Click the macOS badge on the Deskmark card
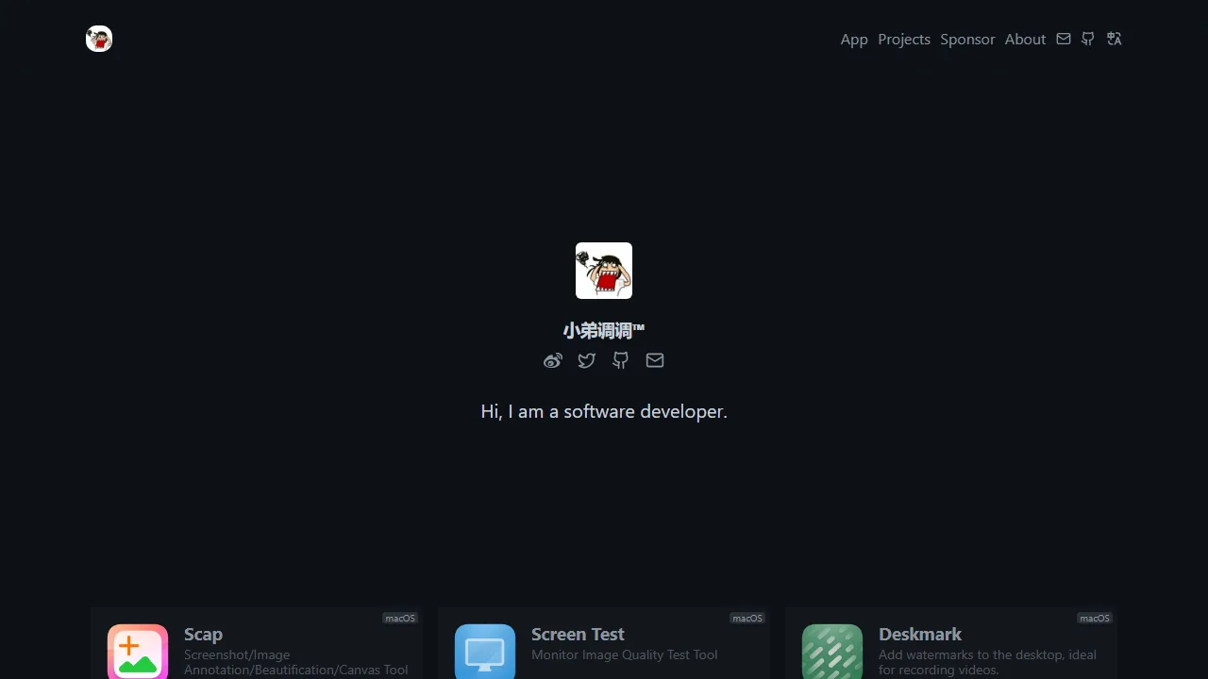The image size is (1208, 679). coord(1094,618)
